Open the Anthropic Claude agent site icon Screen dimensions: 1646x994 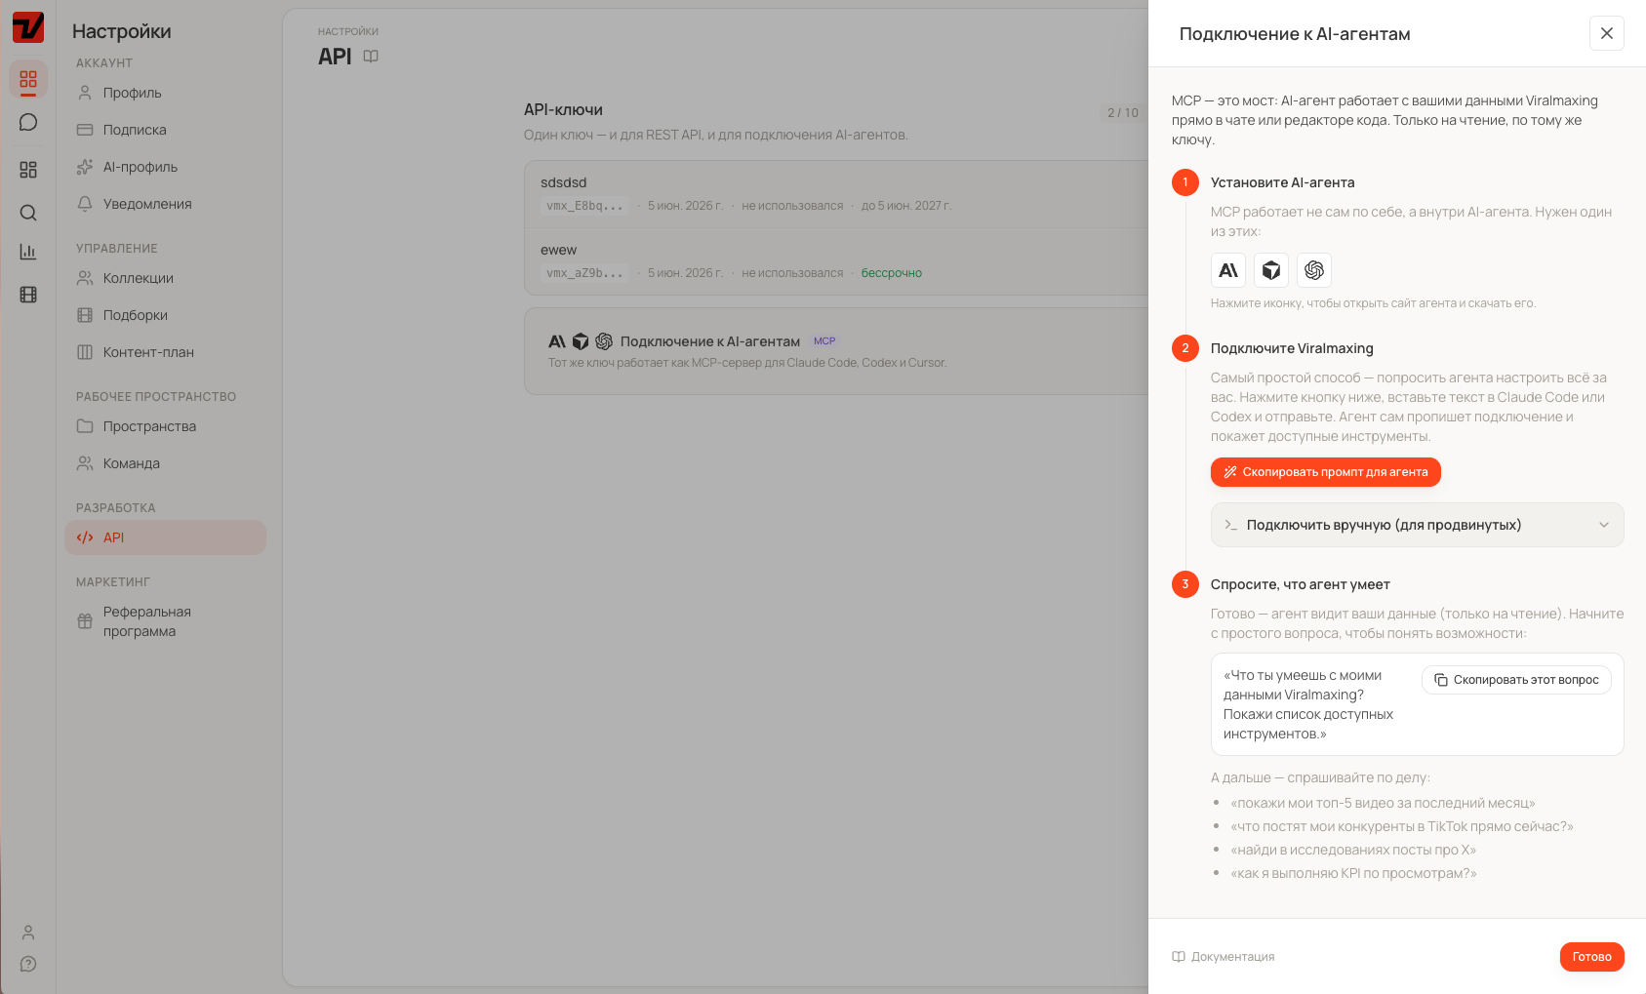coord(1228,270)
